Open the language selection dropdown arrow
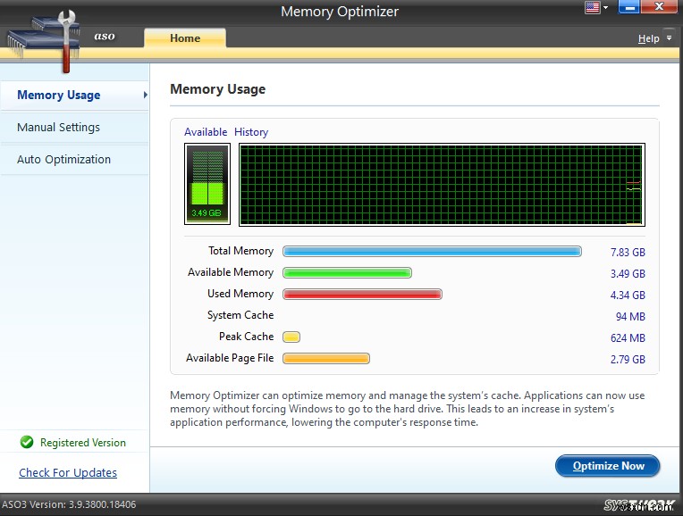683x516 pixels. click(x=605, y=8)
